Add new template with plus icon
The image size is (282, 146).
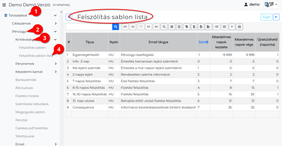pyautogui.click(x=232, y=27)
